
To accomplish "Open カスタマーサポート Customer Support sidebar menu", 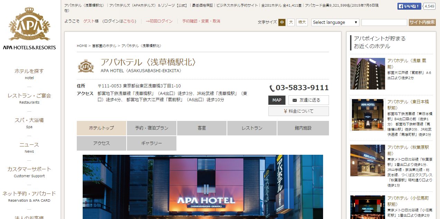I will pyautogui.click(x=29, y=172).
